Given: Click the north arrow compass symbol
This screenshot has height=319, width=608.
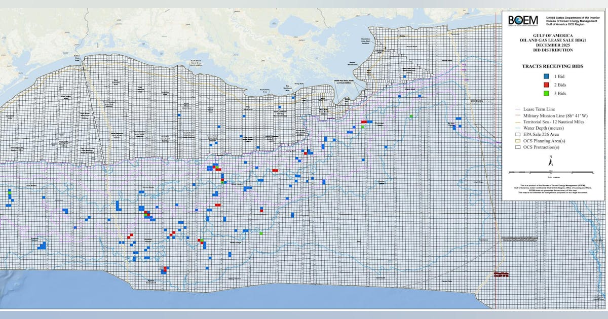Looking at the screenshot, I should pos(550,161).
